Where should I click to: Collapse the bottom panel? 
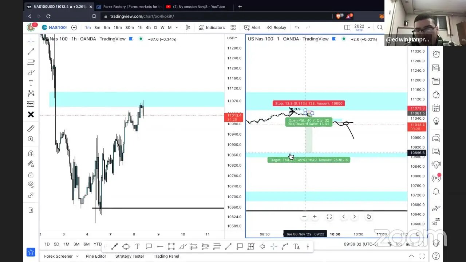click(411, 256)
